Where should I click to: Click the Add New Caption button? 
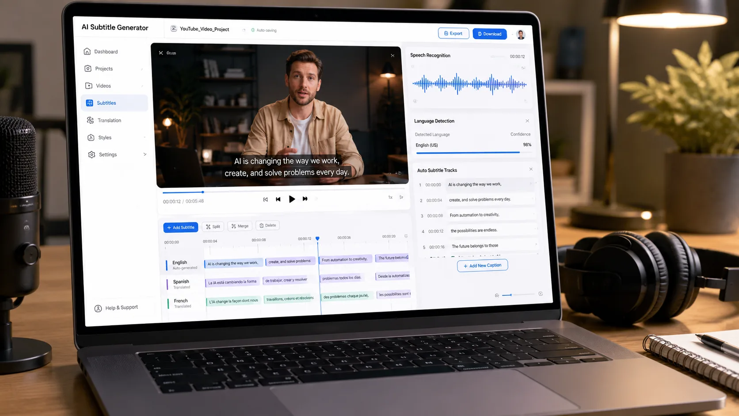(483, 266)
